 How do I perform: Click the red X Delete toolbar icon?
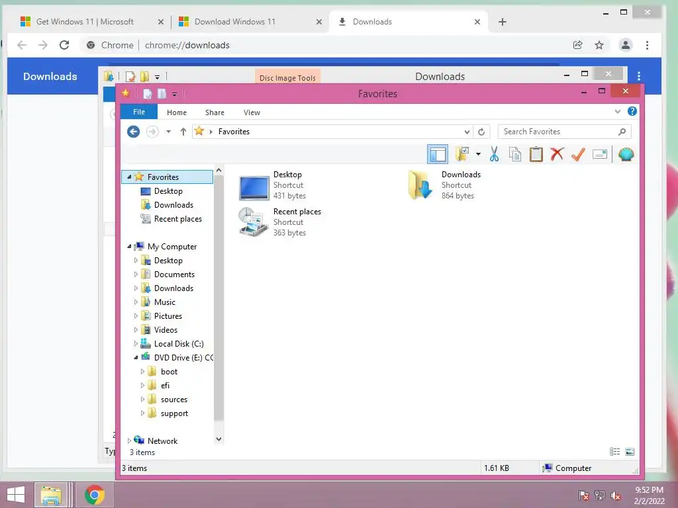[x=557, y=153]
